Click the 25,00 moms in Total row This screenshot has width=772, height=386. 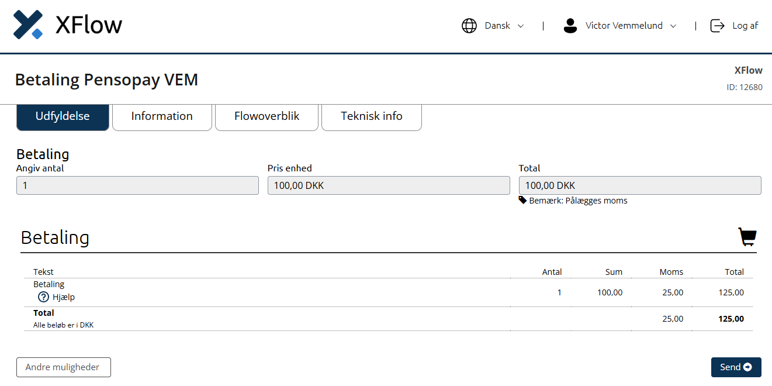673,319
